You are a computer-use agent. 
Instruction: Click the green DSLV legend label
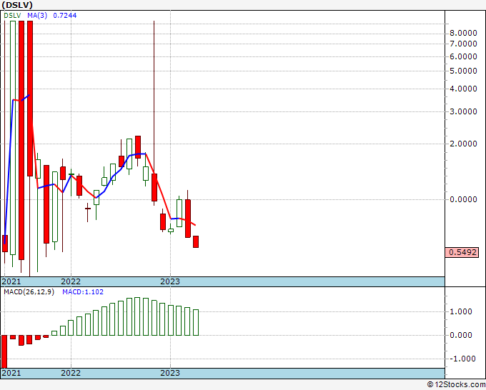click(x=12, y=16)
